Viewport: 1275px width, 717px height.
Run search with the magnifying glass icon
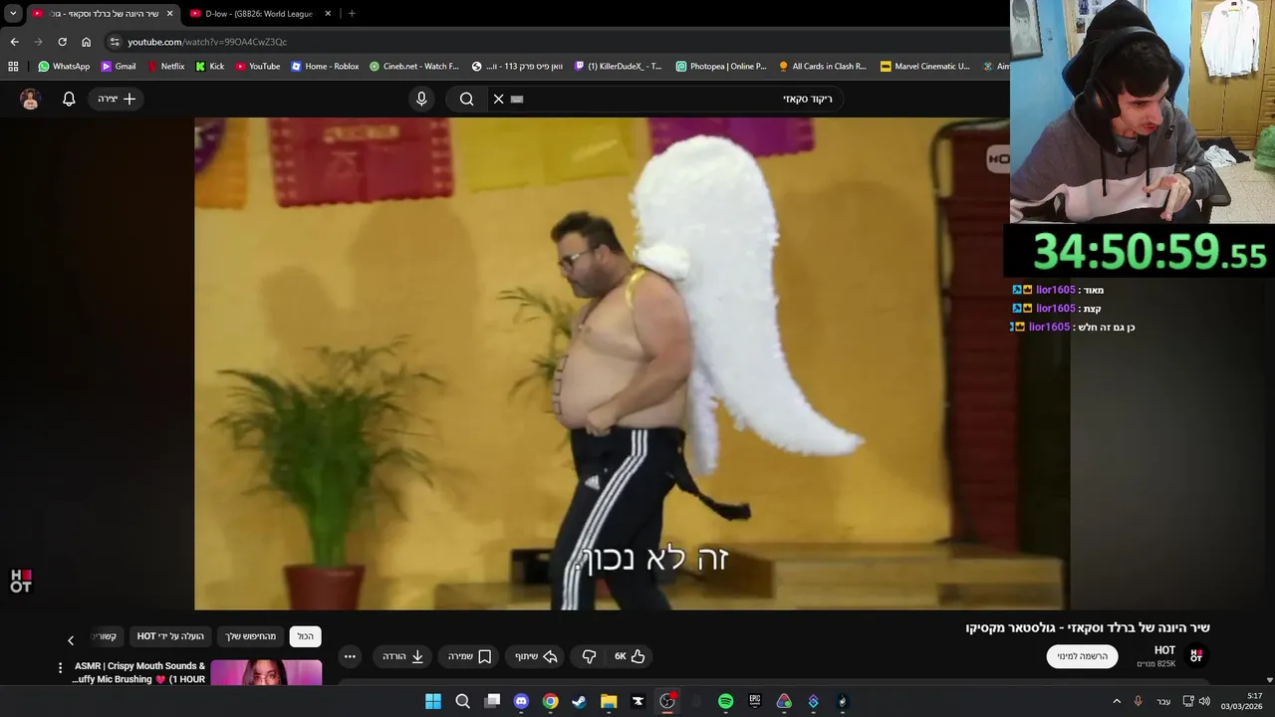tap(466, 99)
